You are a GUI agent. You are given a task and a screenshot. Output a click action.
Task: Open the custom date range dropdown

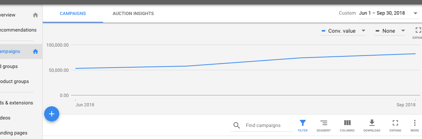[x=388, y=14]
